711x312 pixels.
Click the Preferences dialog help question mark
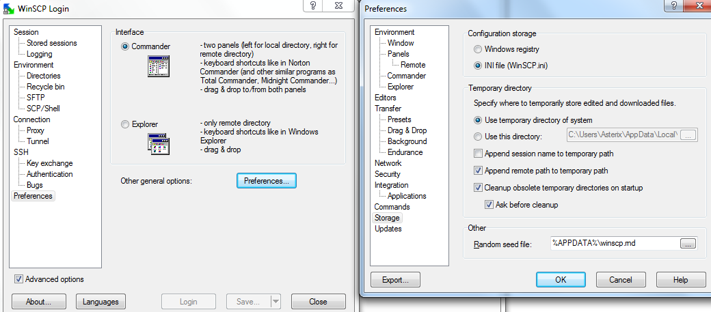673,5
